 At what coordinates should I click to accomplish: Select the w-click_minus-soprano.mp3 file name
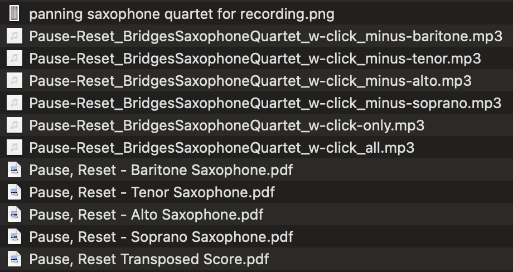265,103
